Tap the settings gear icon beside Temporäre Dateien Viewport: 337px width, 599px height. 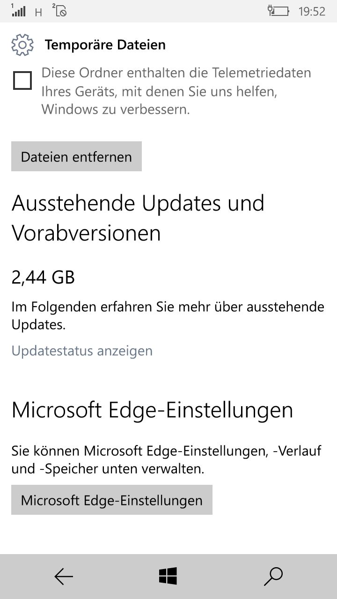tap(22, 45)
